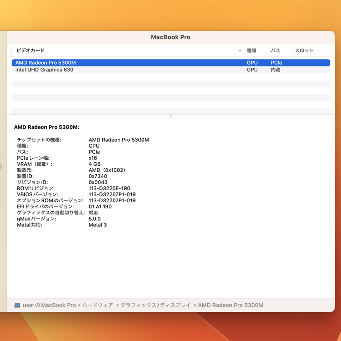Click the リビジョンID value 0x0043

pos(98,183)
